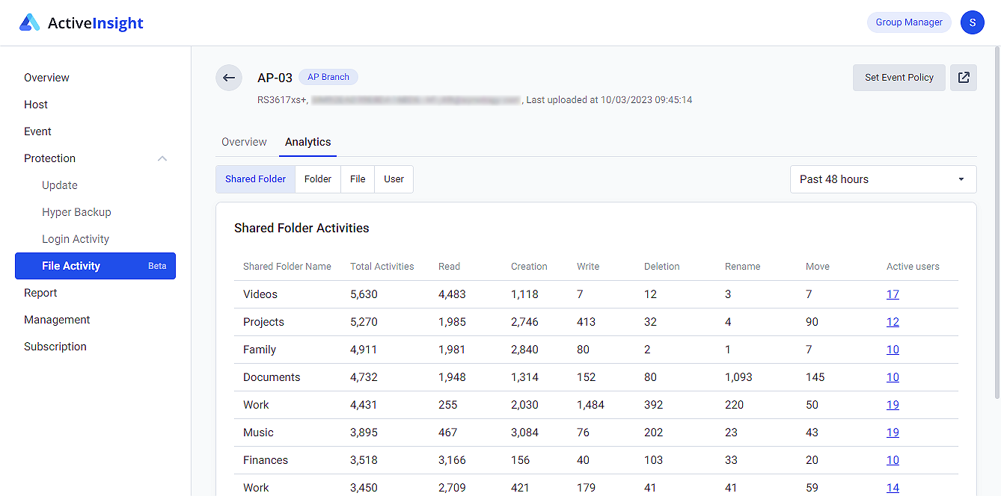The image size is (1001, 496).
Task: Click the Write column header
Action: click(588, 267)
